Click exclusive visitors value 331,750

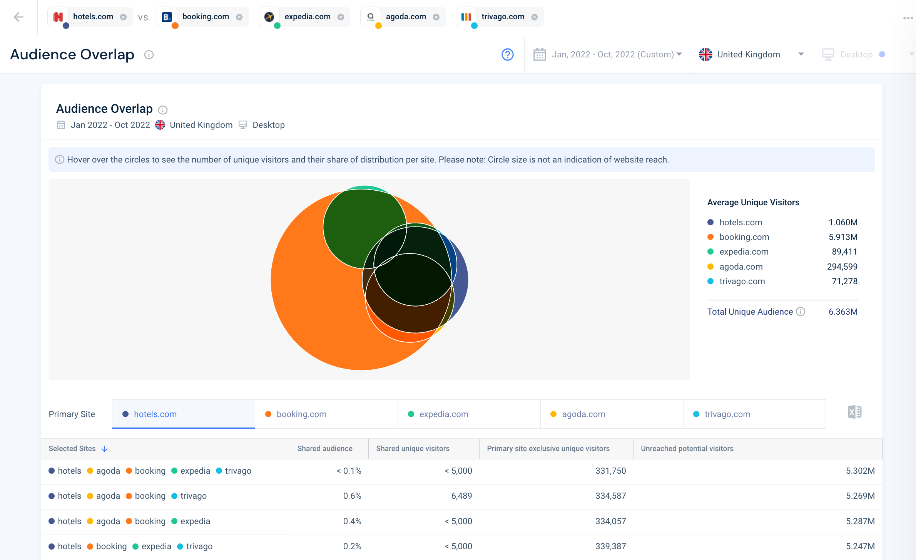[x=610, y=471]
